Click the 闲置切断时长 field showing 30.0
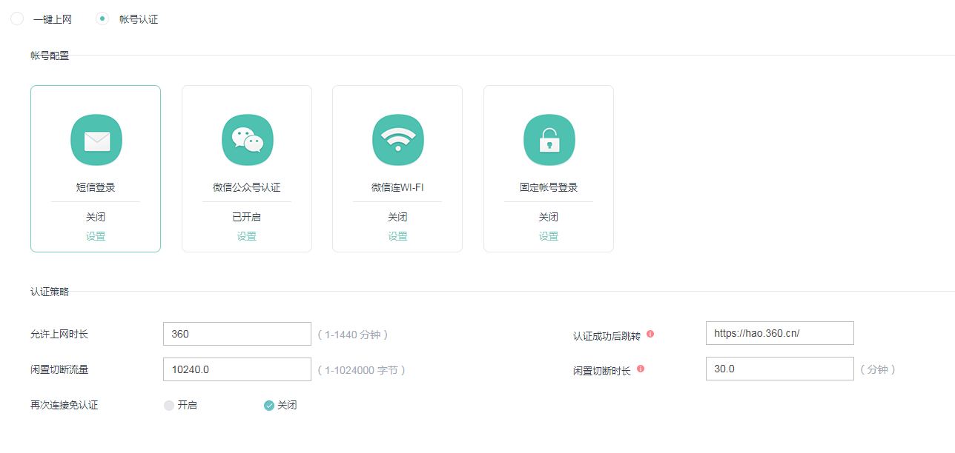955x453 pixels. [779, 368]
